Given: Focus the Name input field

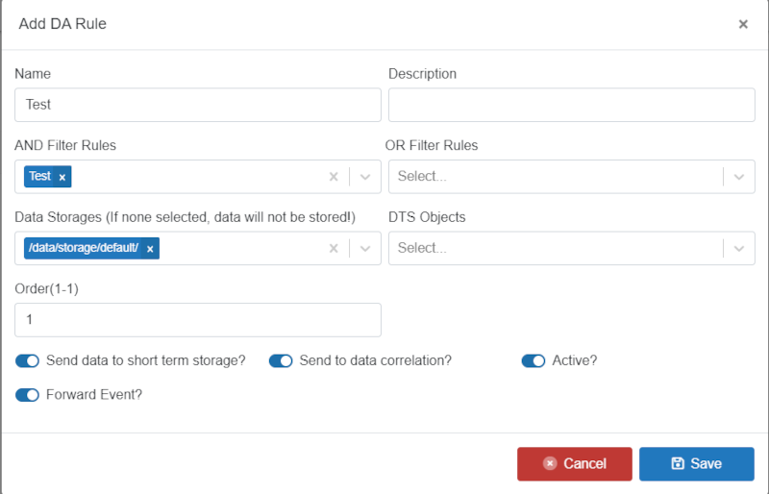Looking at the screenshot, I should coord(198,105).
